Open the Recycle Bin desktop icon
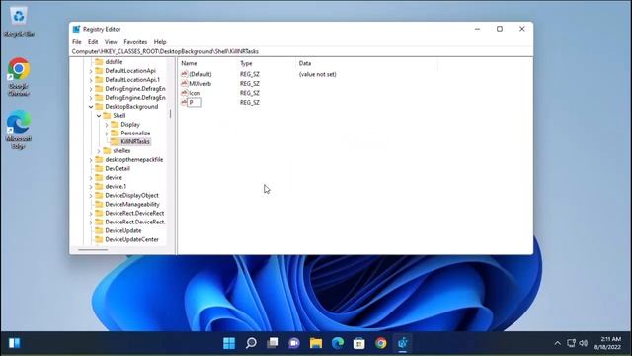 tap(19, 22)
